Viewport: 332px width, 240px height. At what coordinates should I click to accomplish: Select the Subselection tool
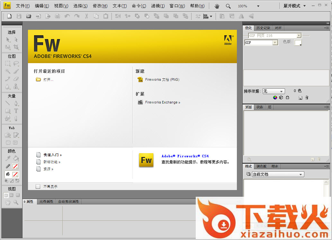[x=16, y=39]
